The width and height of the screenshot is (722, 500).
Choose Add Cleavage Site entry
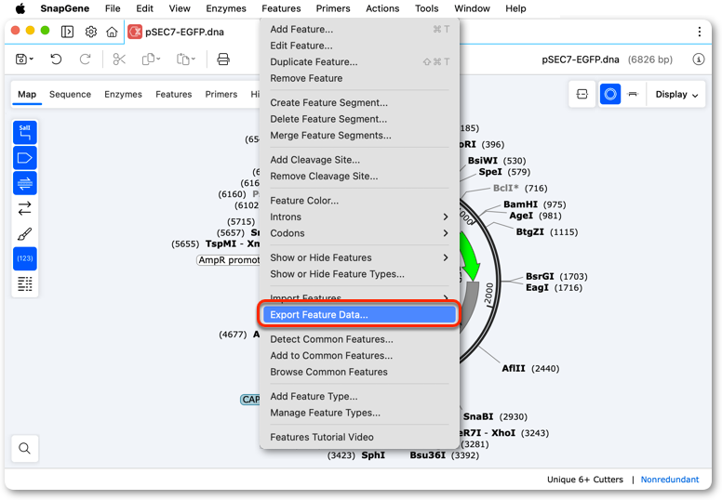pos(359,160)
